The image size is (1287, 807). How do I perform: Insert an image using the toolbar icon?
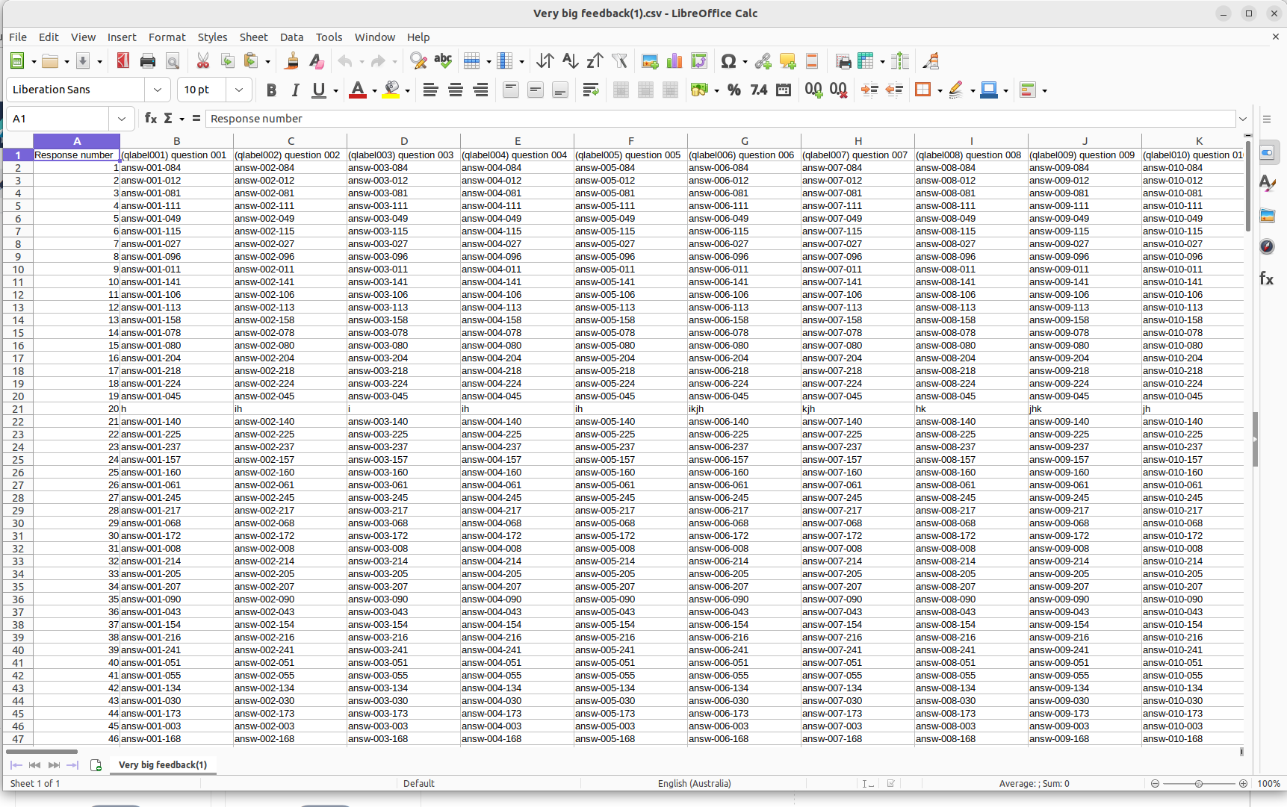pos(650,61)
